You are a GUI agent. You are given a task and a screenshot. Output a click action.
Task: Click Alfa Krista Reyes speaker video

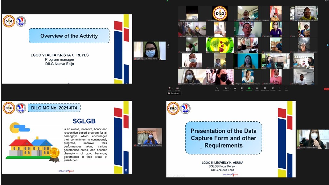150,51
